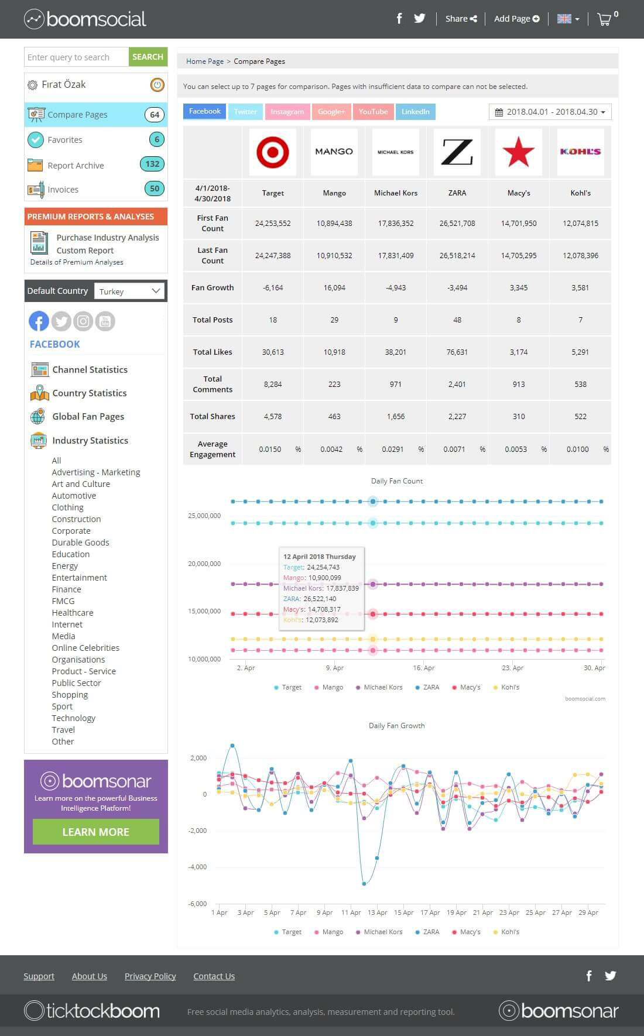Open the language flag dropdown
The image size is (644, 1036).
coord(568,19)
